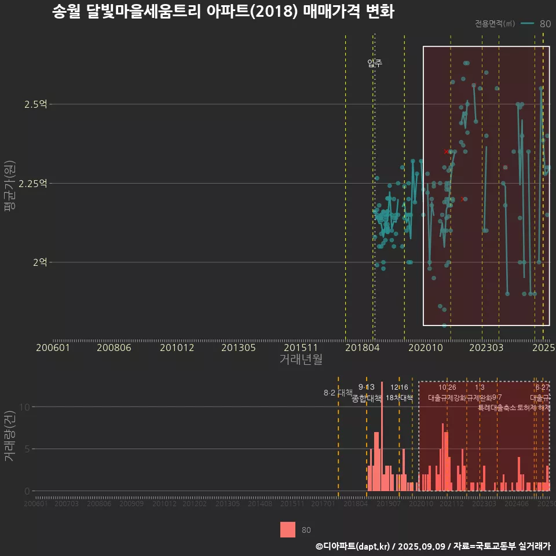Click 201305 on the price chart x-axis
Viewport: 556px width, 556px height.
point(238,348)
